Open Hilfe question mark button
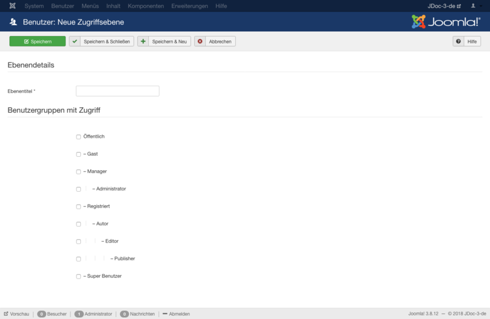 (458, 41)
